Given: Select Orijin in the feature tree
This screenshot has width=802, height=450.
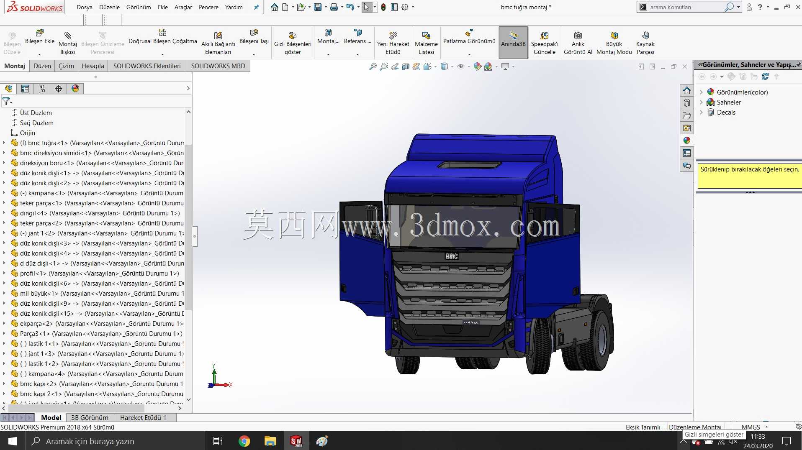Looking at the screenshot, I should coord(28,133).
